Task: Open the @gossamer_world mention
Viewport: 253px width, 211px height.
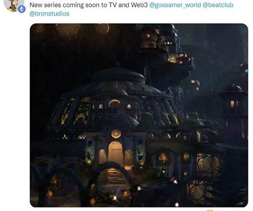Action: pos(175,5)
